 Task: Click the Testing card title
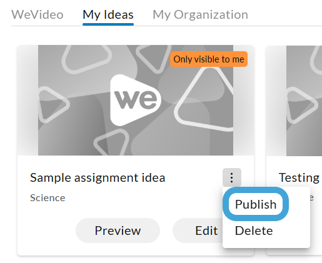pyautogui.click(x=299, y=177)
